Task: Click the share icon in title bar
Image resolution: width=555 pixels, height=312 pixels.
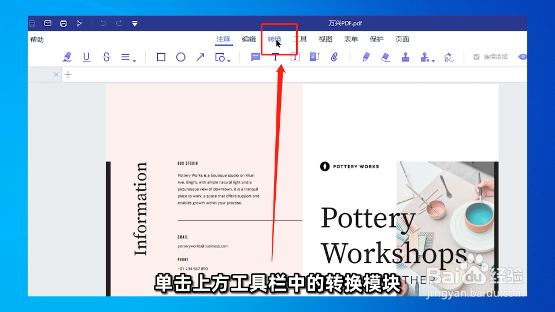Action: coord(79,23)
